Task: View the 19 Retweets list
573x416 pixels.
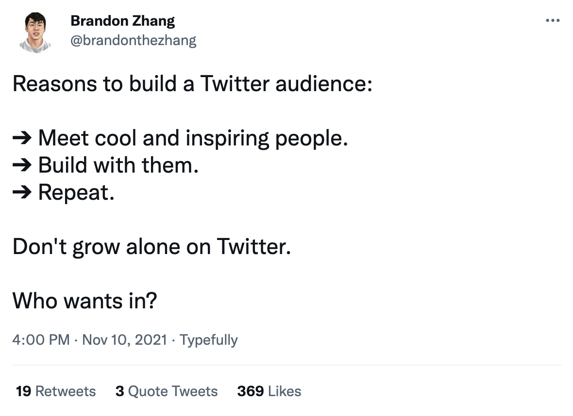Action: pyautogui.click(x=56, y=391)
